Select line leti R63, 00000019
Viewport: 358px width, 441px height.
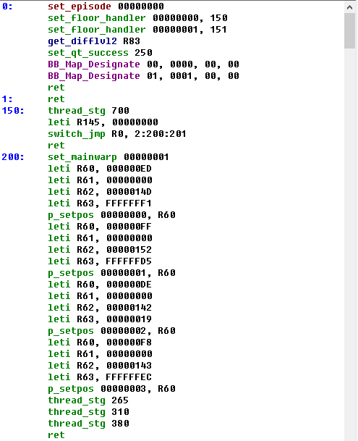click(100, 319)
